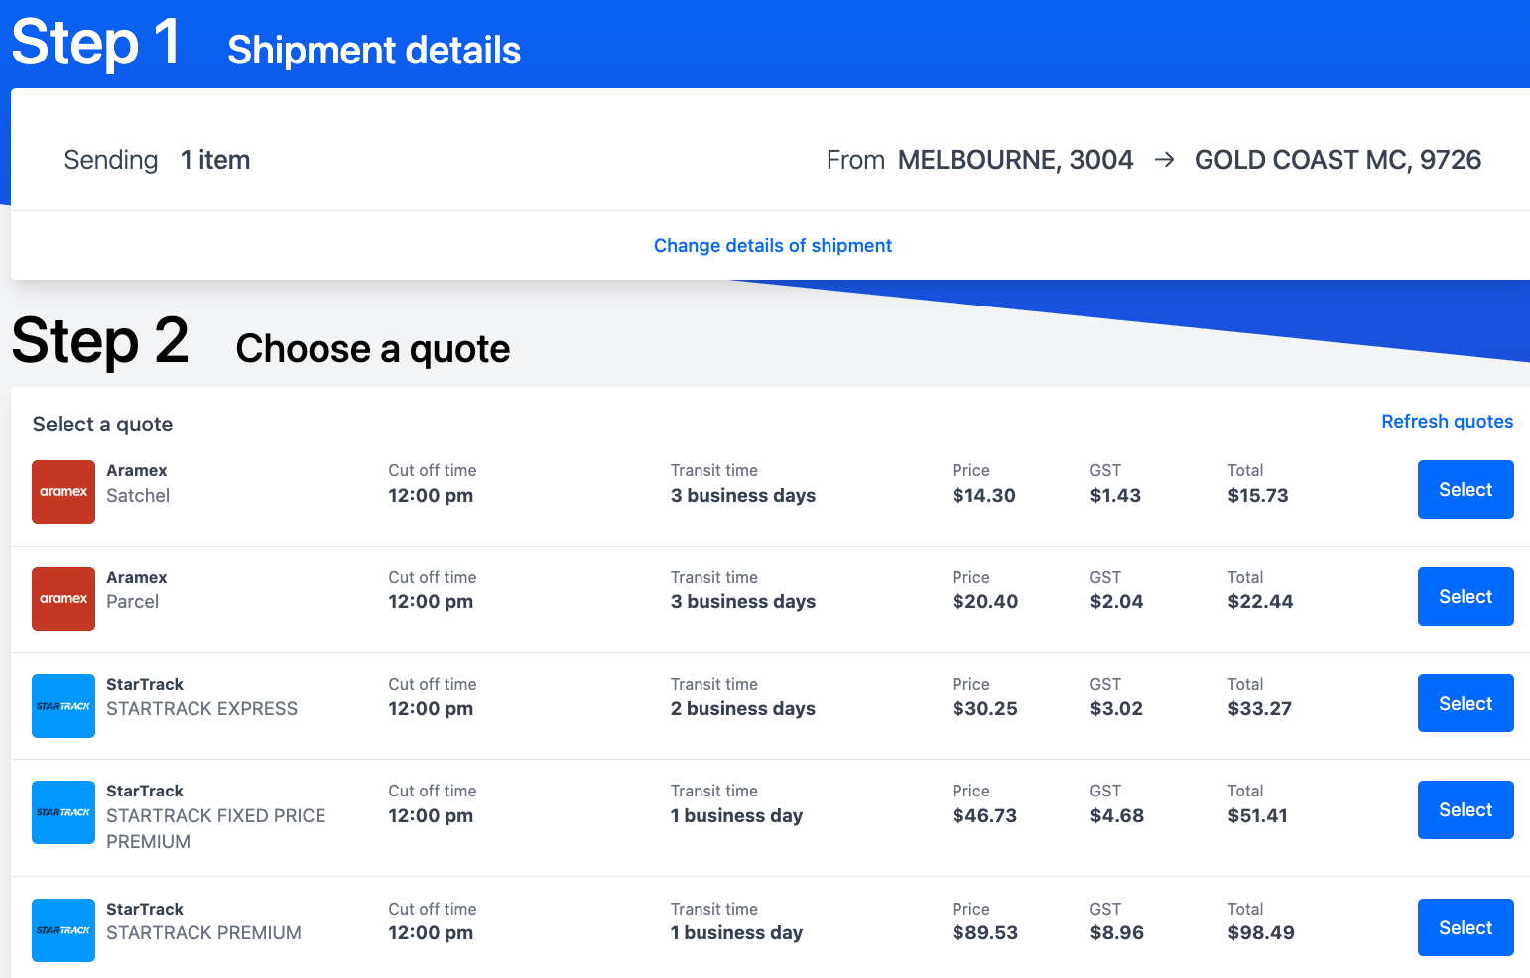Click the $30.25 price value

pyautogui.click(x=985, y=708)
